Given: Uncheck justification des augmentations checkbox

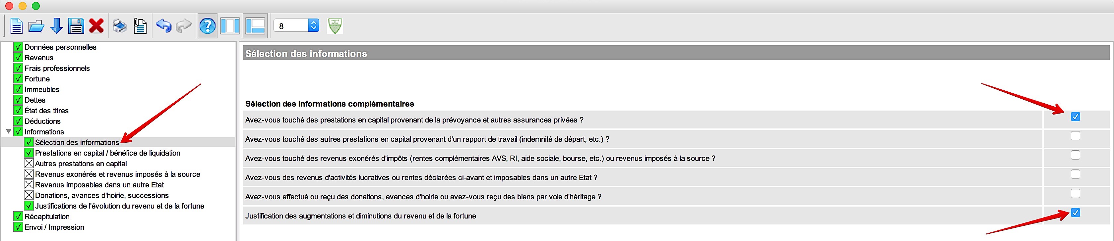Looking at the screenshot, I should pyautogui.click(x=1075, y=213).
